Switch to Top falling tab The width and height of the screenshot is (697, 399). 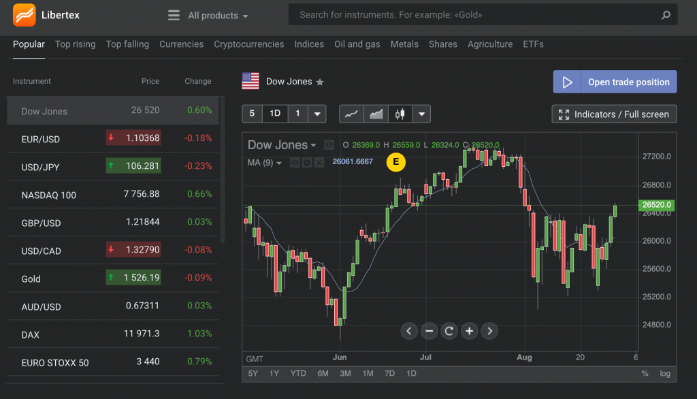pos(127,44)
